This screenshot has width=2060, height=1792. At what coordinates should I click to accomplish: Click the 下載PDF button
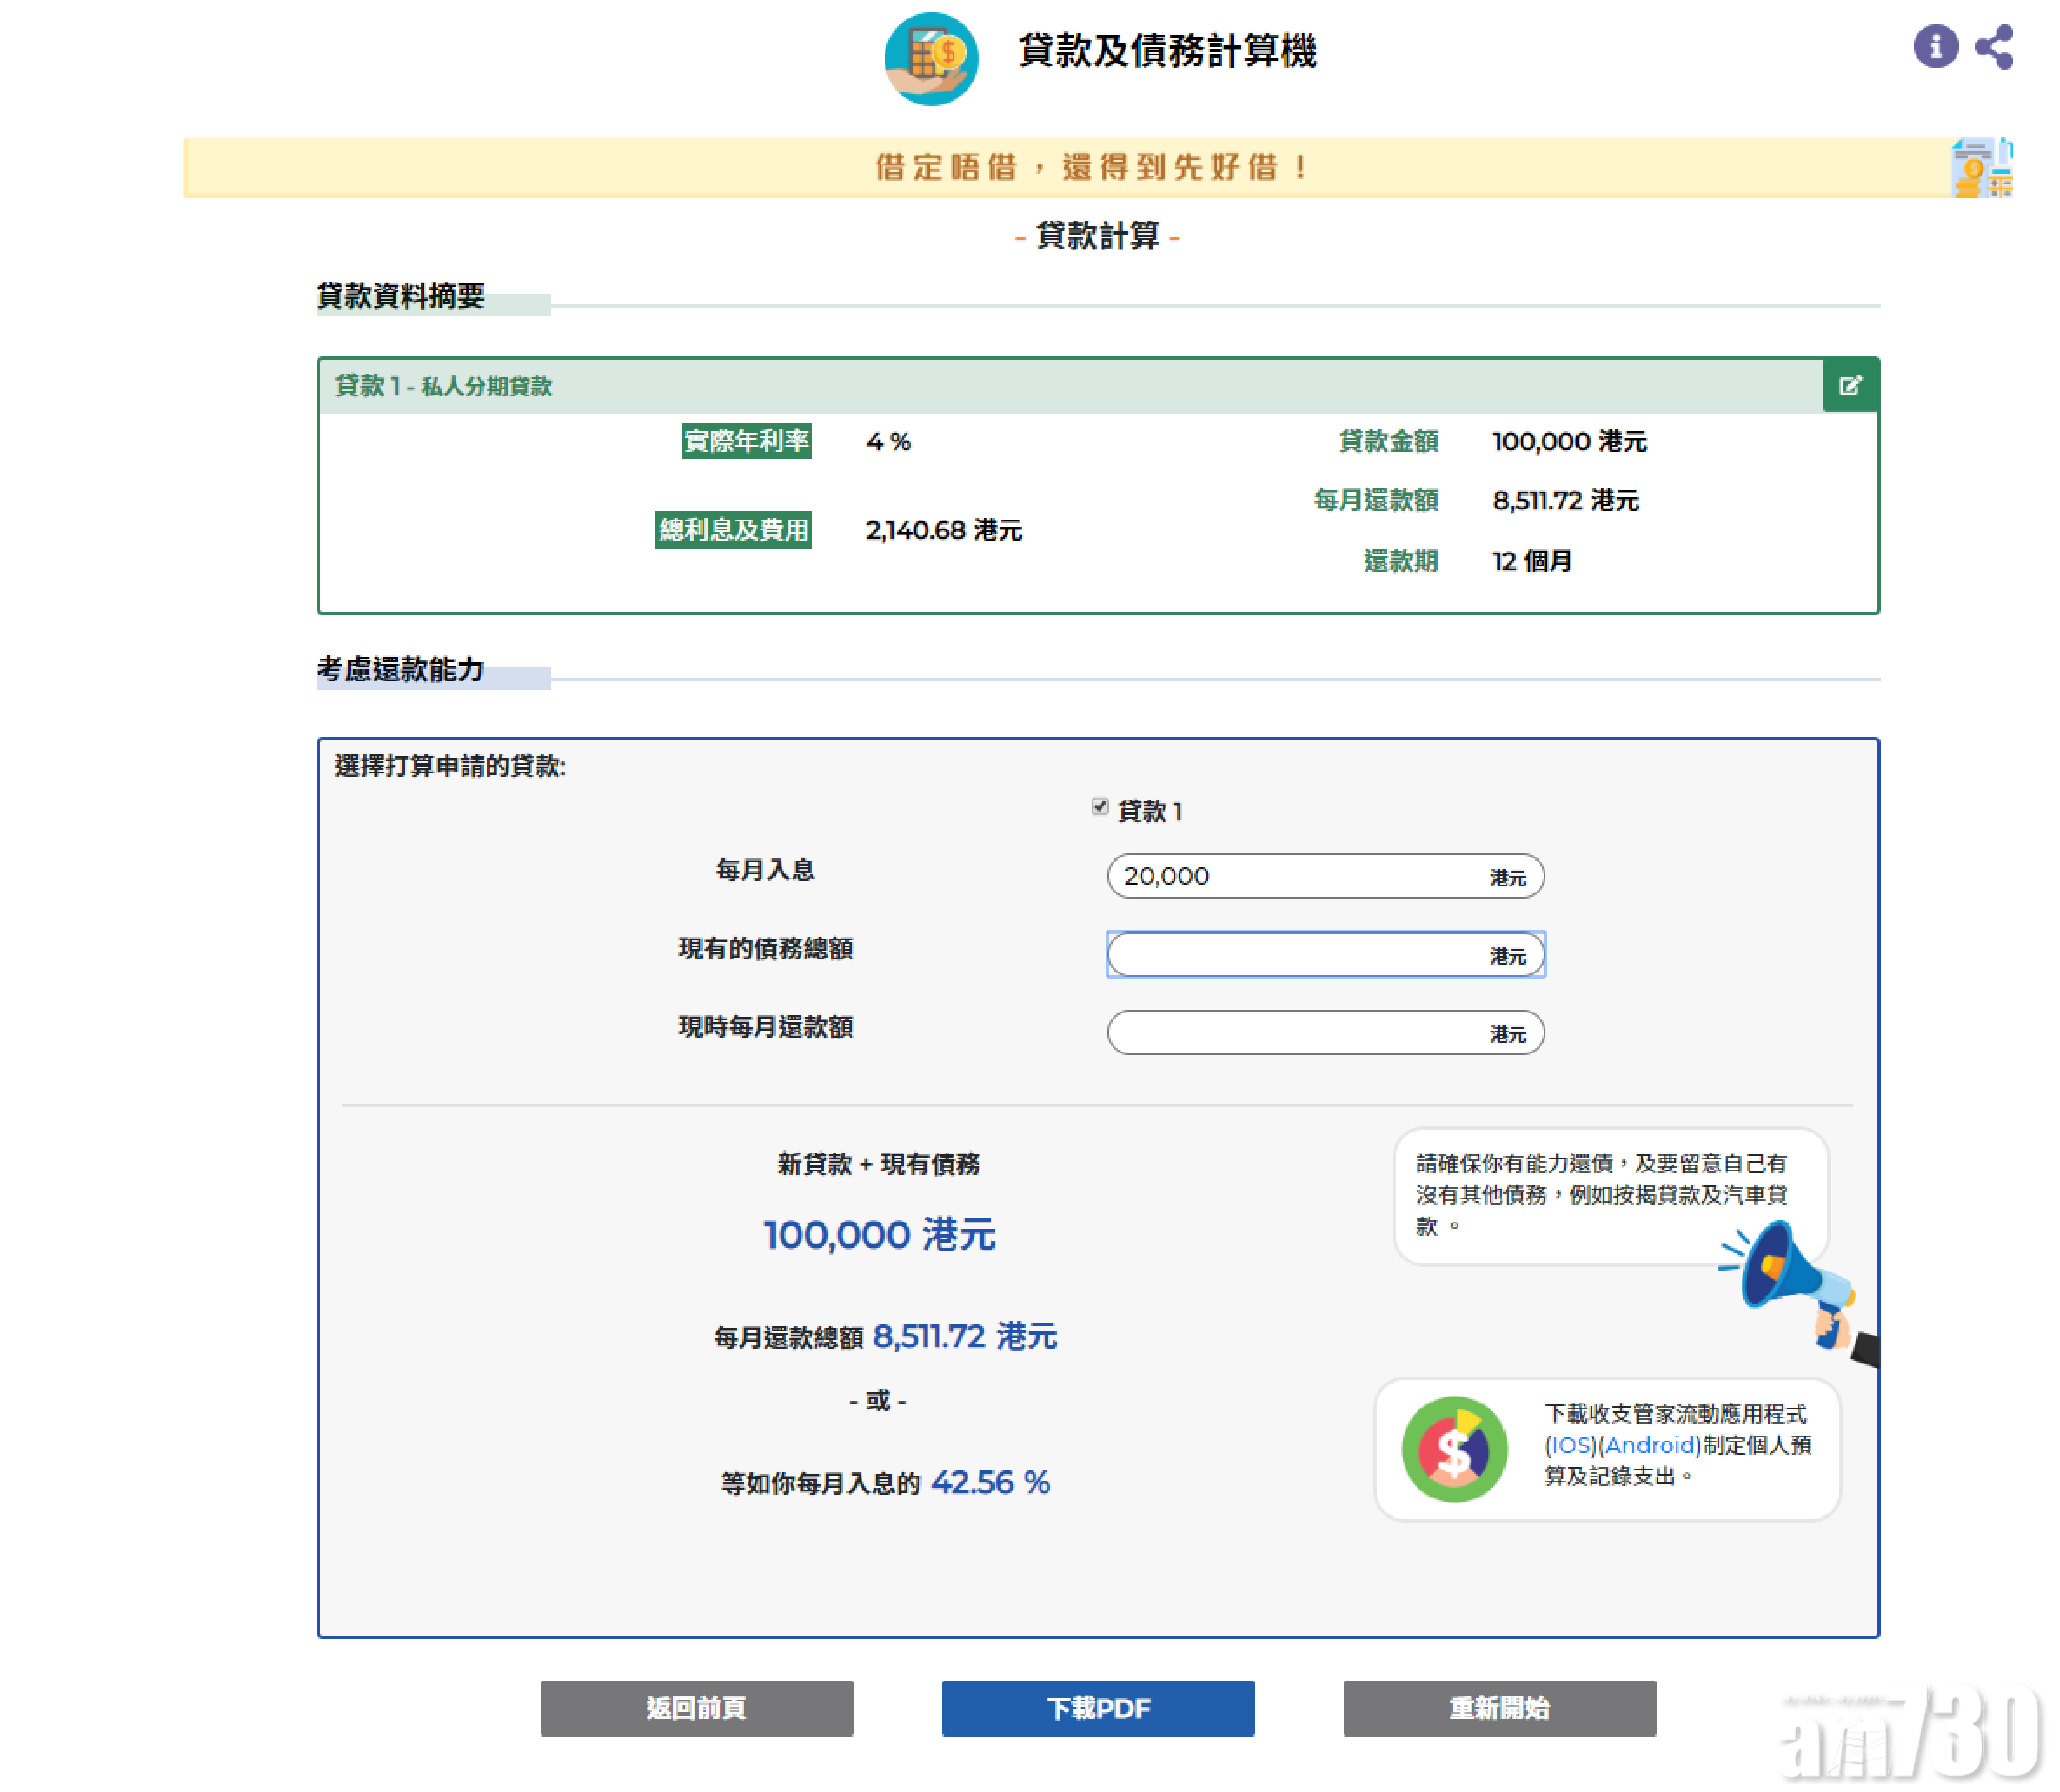tap(1098, 1708)
